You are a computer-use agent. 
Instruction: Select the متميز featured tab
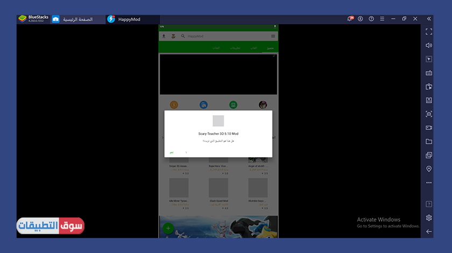pyautogui.click(x=270, y=48)
